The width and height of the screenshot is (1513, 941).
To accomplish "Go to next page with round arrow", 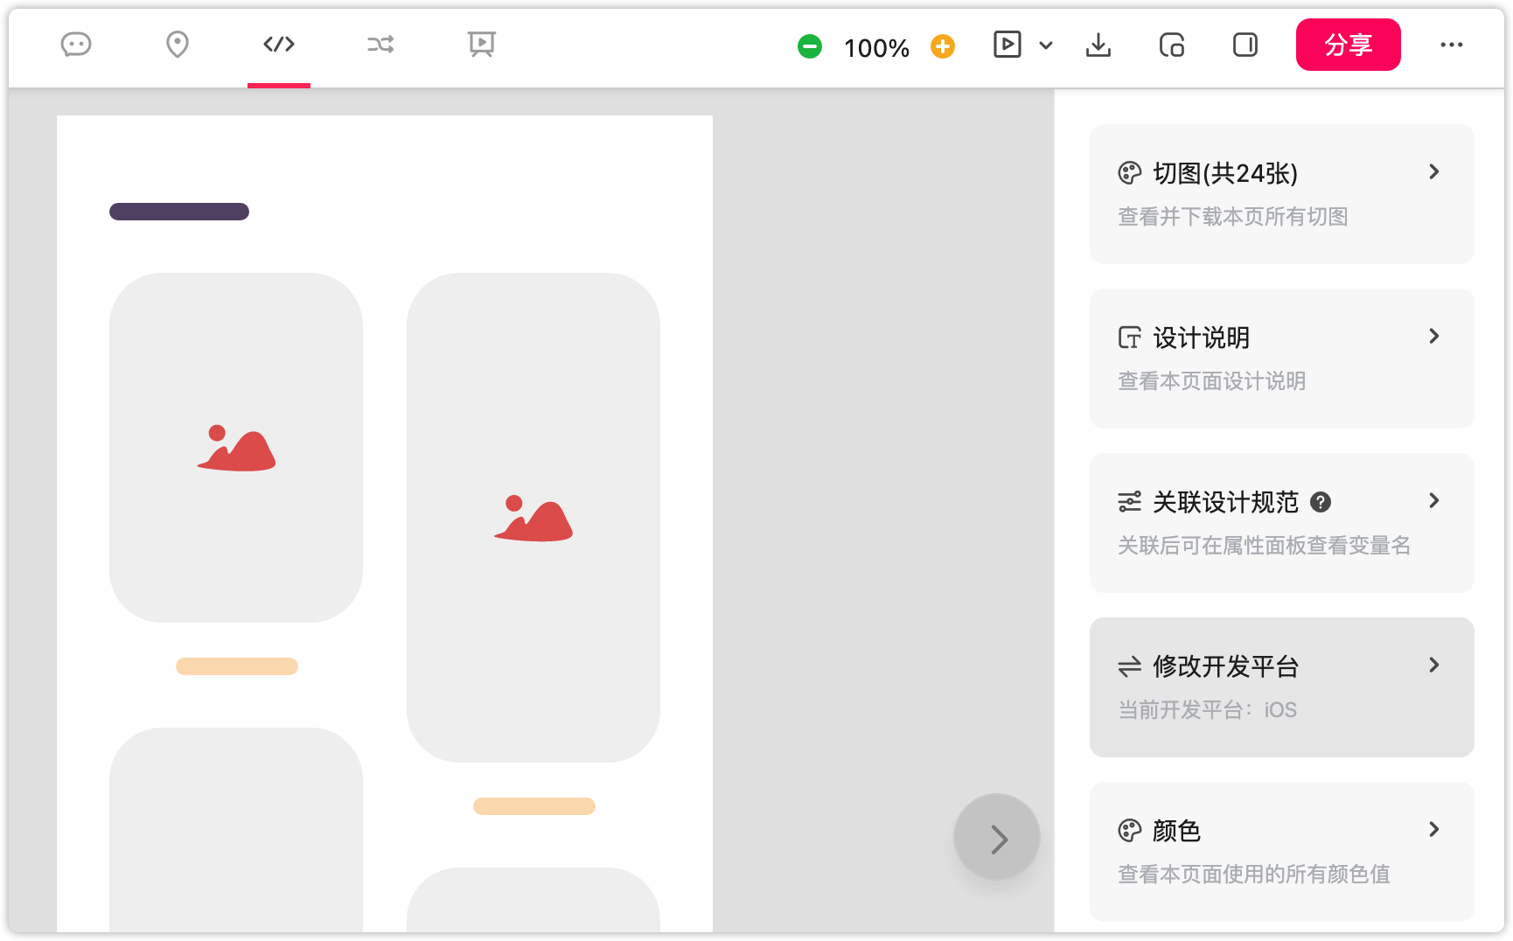I will click(x=997, y=838).
